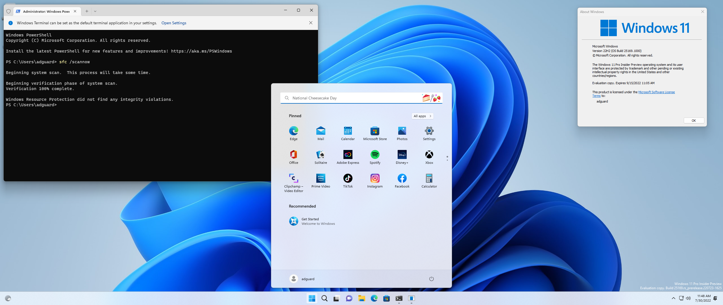
Task: Click adguard user account in Start
Action: tap(302, 279)
